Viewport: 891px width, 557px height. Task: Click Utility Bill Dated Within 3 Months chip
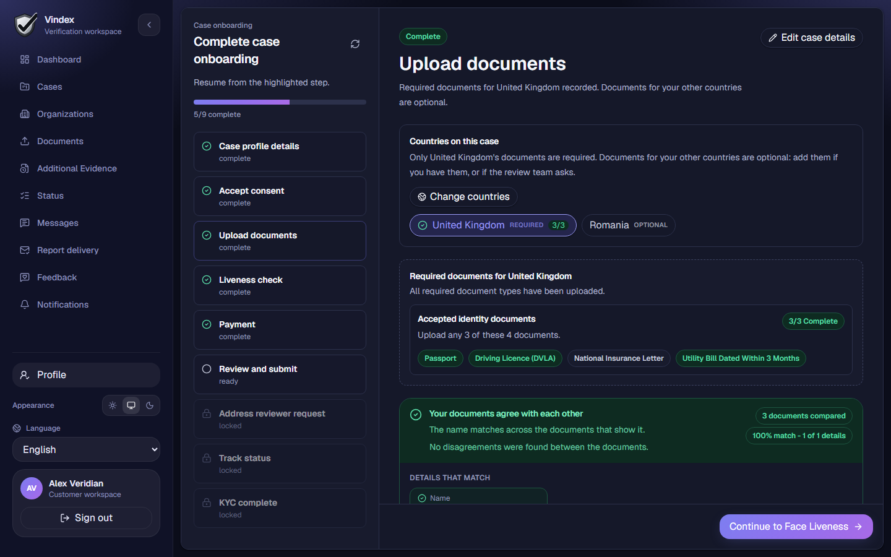(x=741, y=358)
